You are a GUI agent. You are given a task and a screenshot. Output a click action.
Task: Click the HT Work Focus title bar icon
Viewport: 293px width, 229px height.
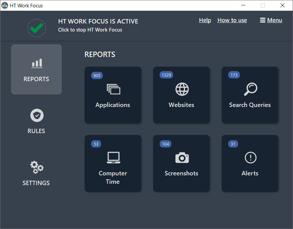point(4,5)
